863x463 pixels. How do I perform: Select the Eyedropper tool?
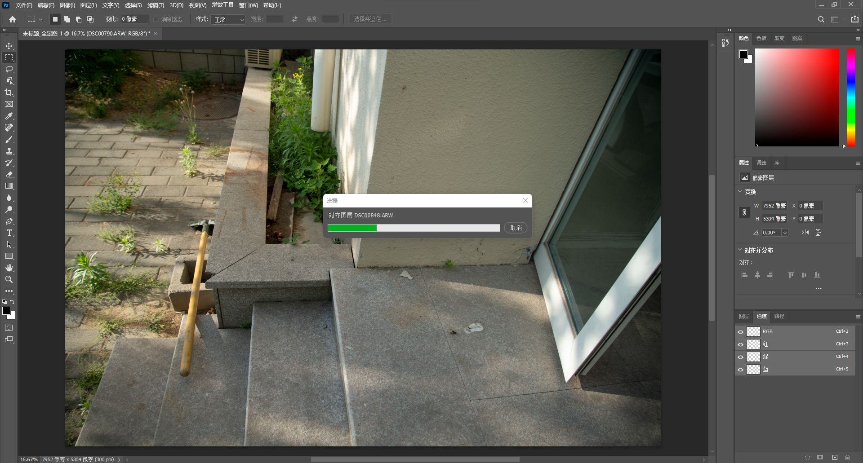click(x=9, y=116)
